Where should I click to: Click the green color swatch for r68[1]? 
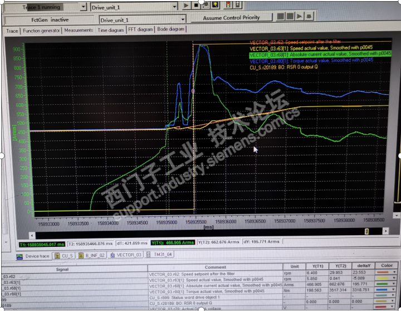click(x=383, y=284)
